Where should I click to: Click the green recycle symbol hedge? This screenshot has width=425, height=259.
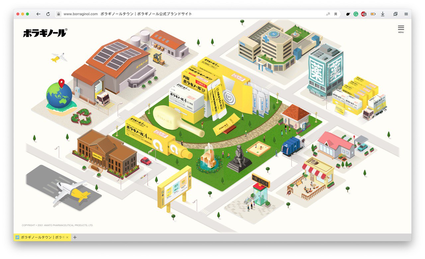(82, 117)
